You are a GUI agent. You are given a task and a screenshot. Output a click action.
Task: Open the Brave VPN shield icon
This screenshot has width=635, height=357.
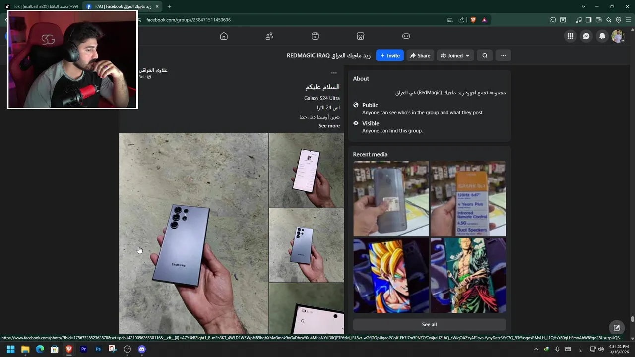tap(619, 20)
